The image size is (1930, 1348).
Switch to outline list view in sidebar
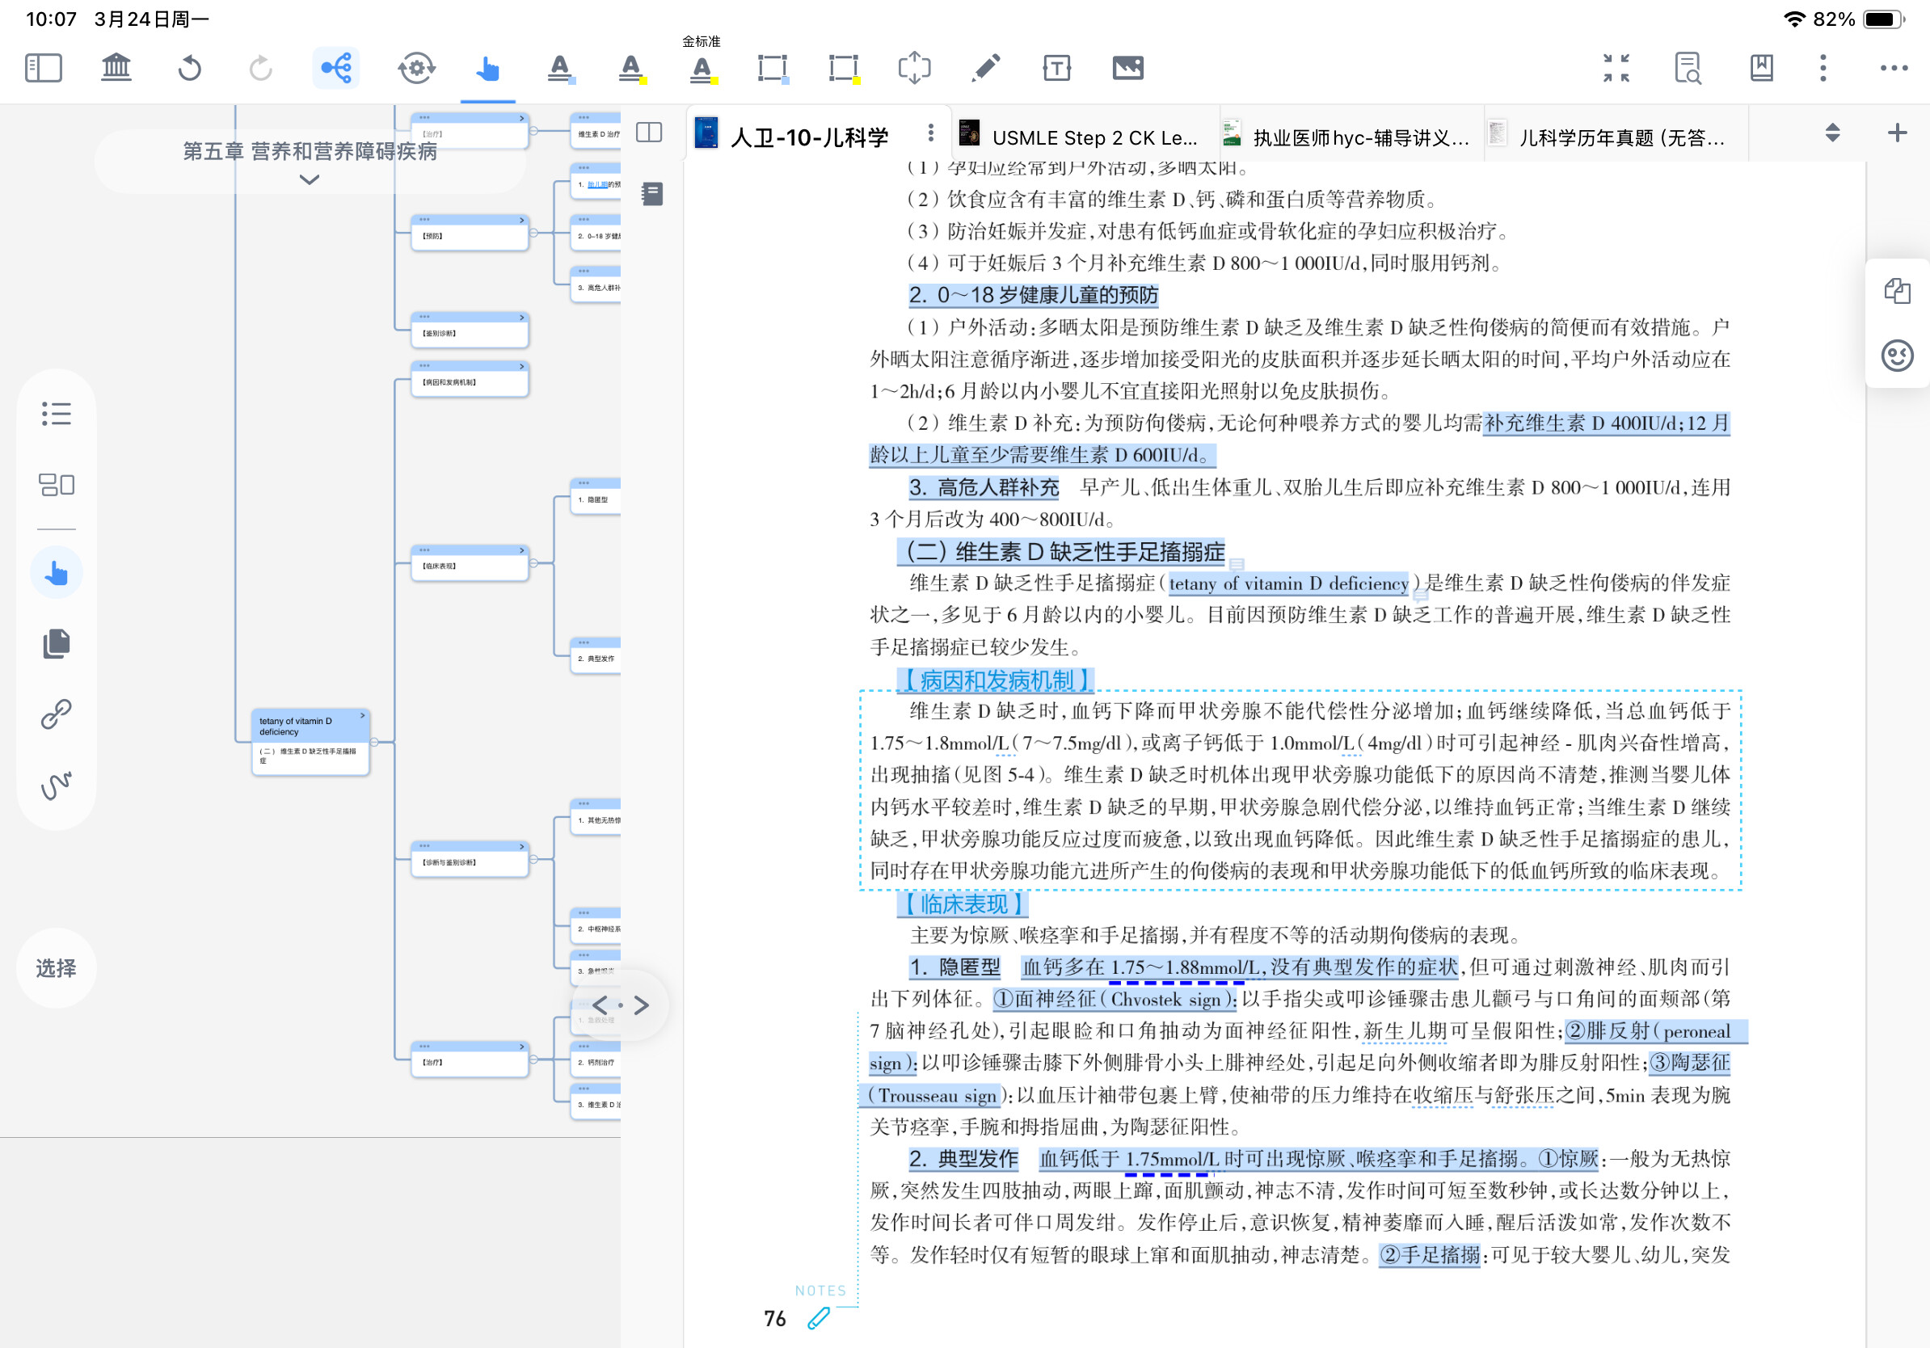57,414
